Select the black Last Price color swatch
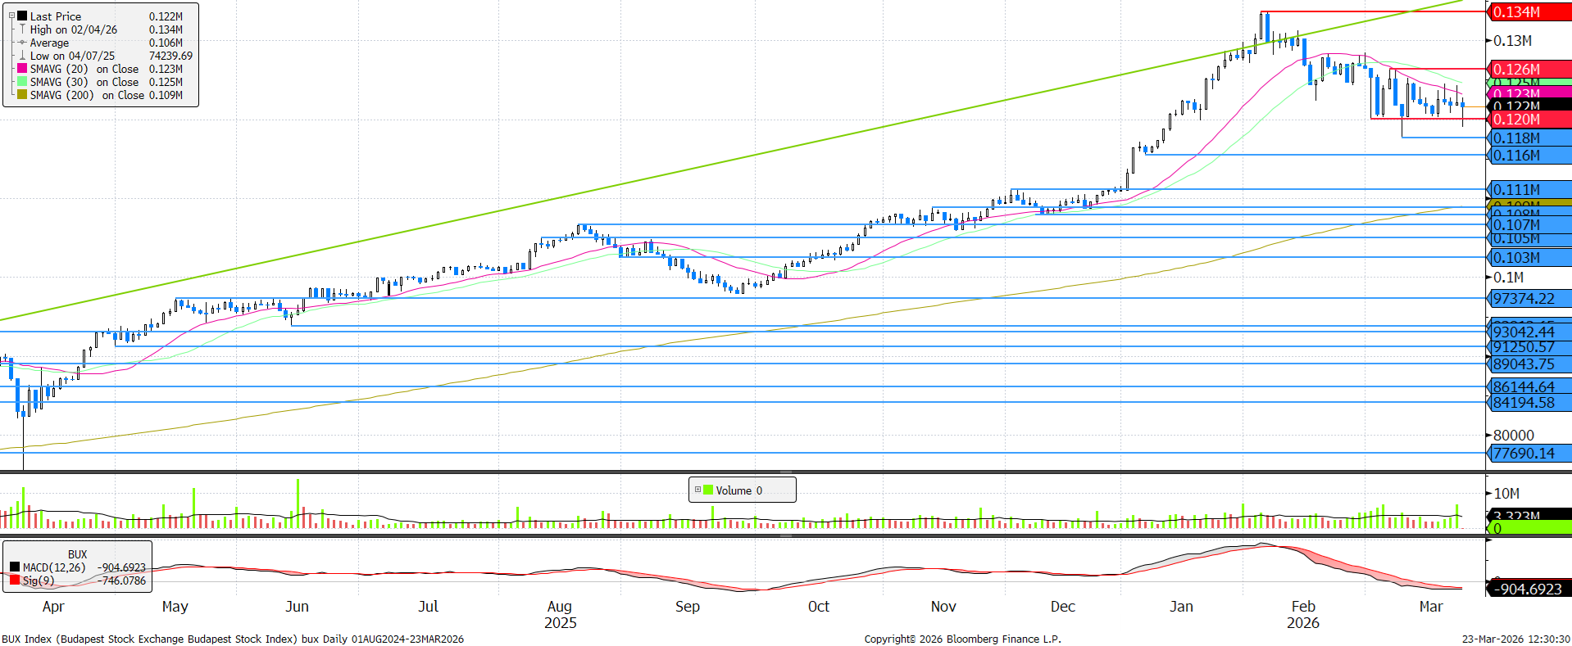This screenshot has height=646, width=1572. pyautogui.click(x=22, y=16)
